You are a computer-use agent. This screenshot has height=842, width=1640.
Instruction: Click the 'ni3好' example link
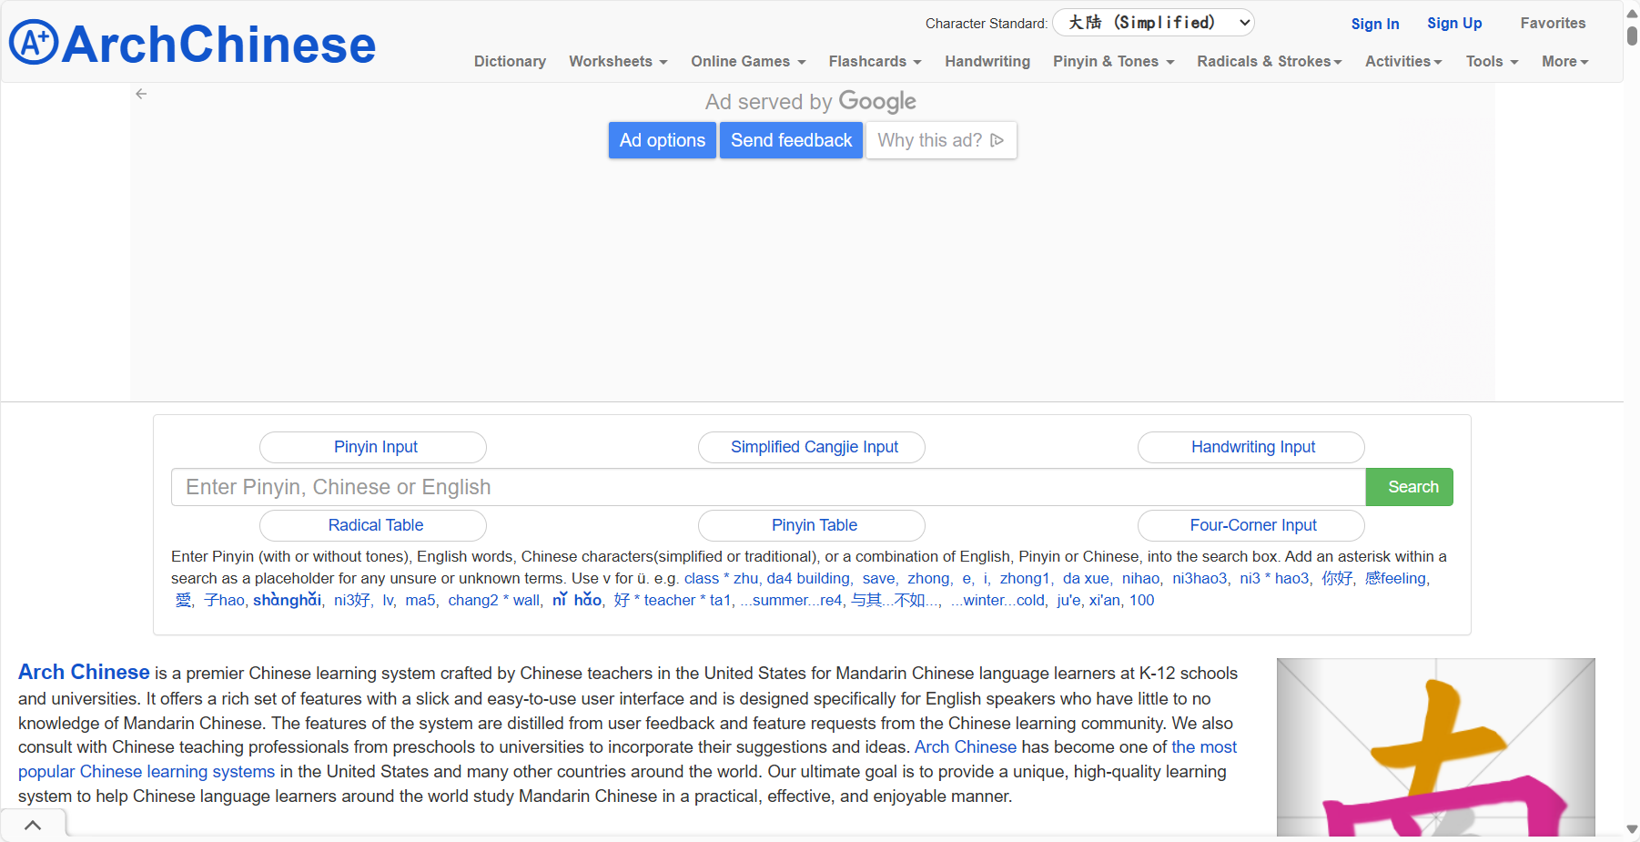coord(351,600)
